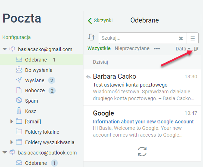203x167 pixels.
Task: Expand the [Gmail] folder
Action: [11, 122]
